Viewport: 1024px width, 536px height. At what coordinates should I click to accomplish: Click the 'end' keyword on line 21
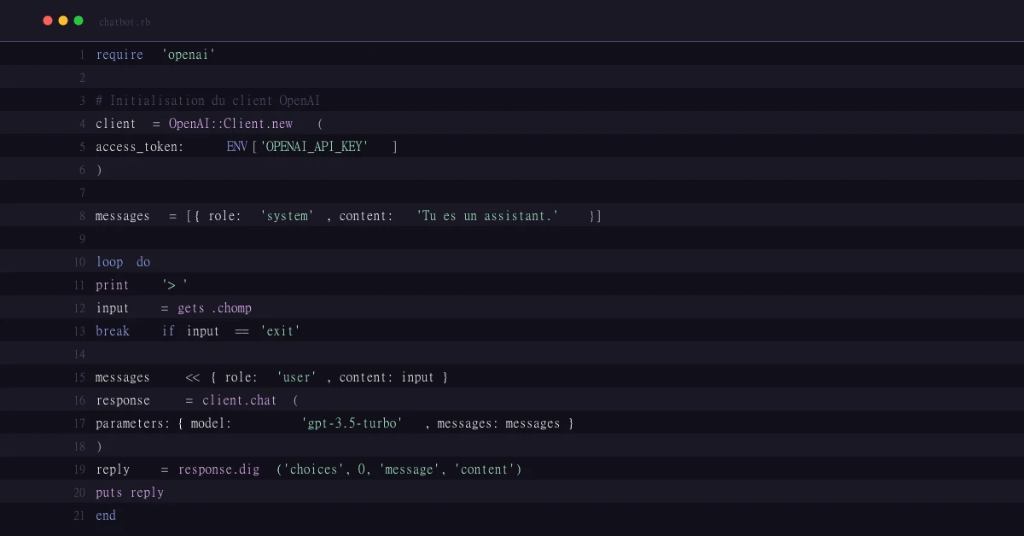pyautogui.click(x=106, y=516)
